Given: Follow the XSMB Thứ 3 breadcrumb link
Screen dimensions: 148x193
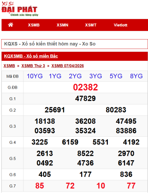Looking at the screenshot, I should click(33, 66).
